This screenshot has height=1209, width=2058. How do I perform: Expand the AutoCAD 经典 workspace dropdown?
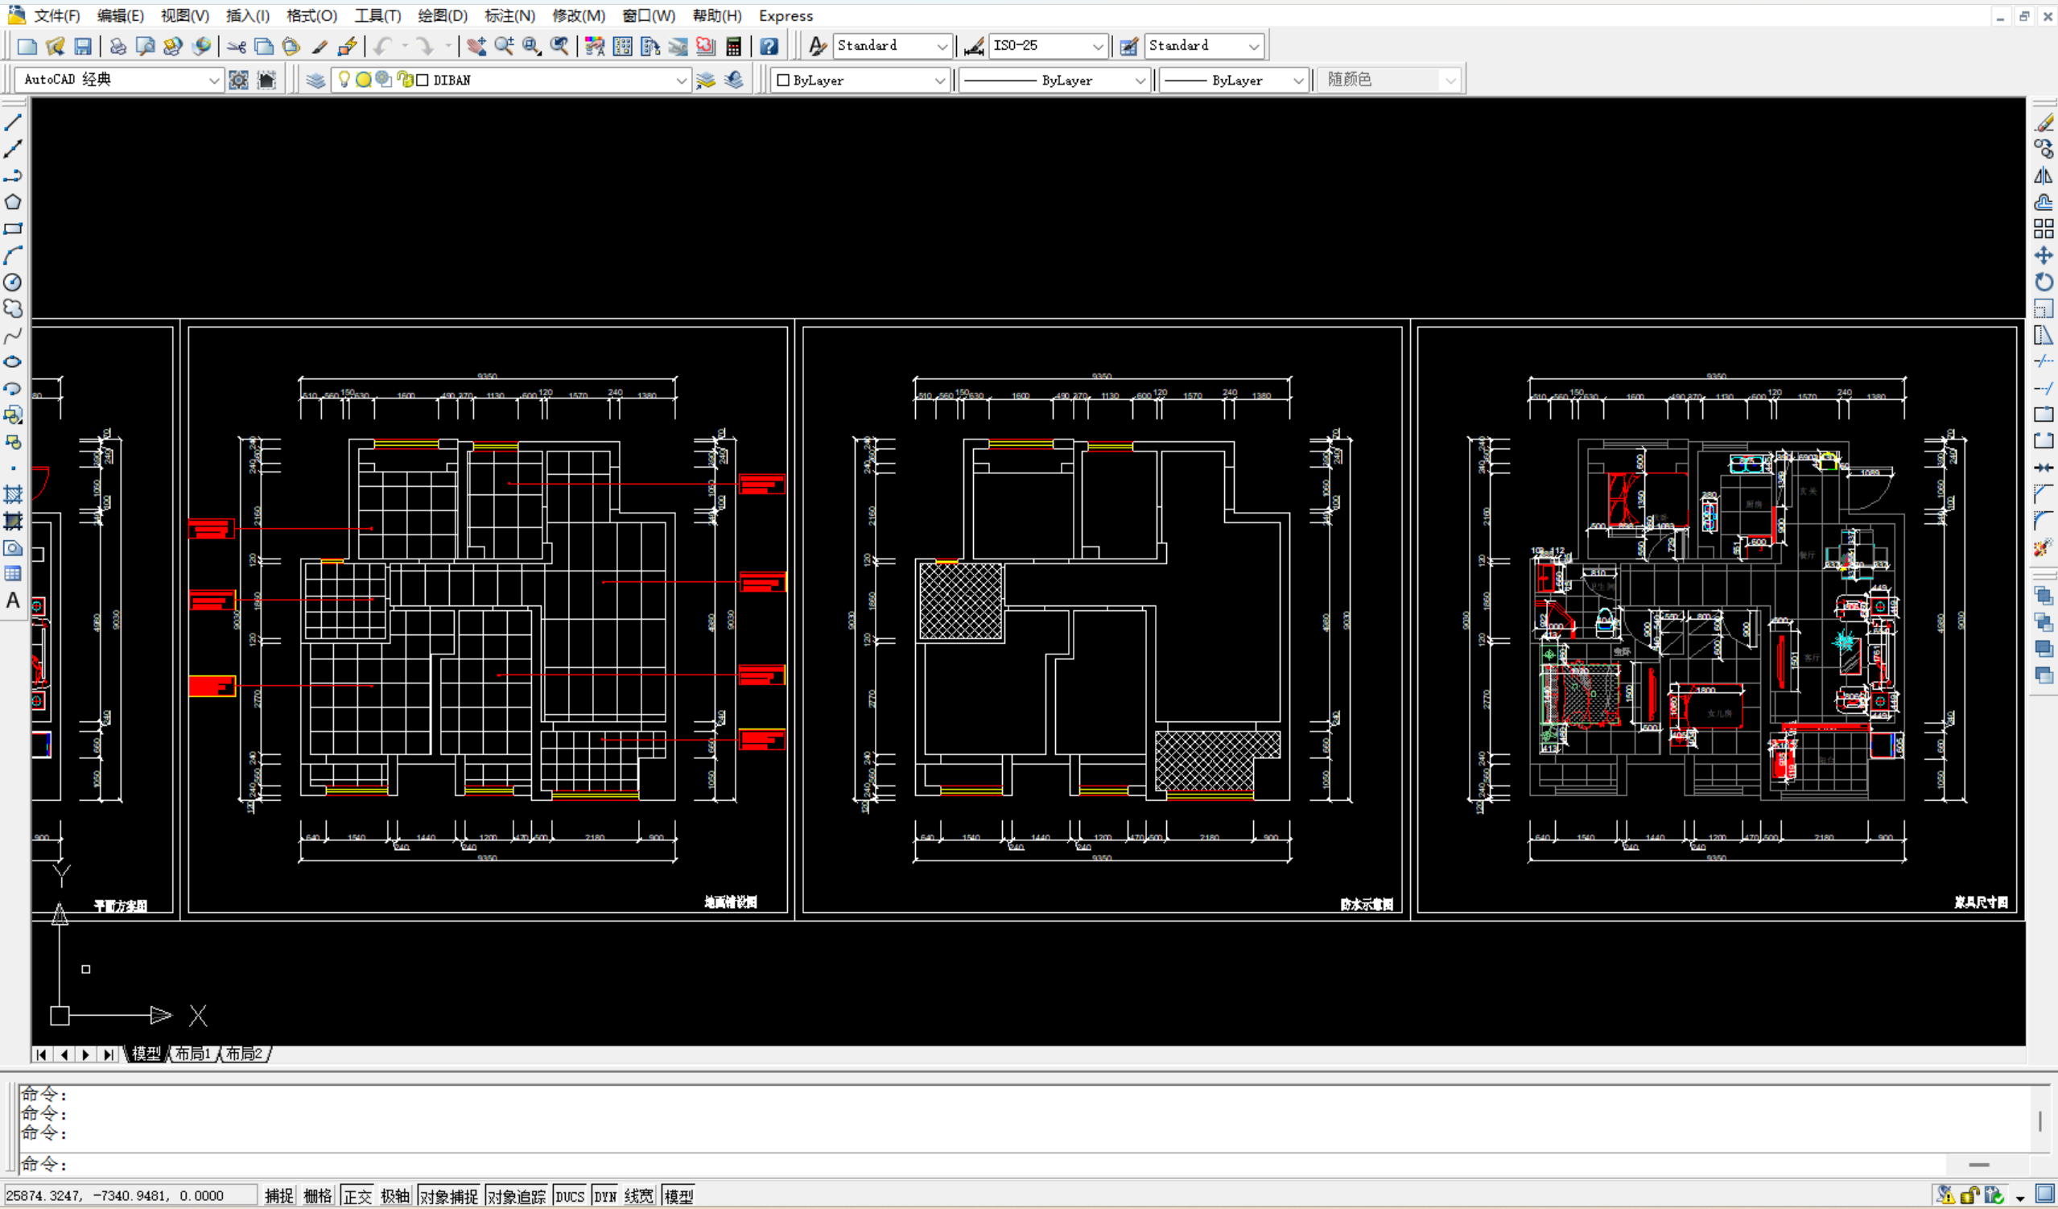point(213,80)
